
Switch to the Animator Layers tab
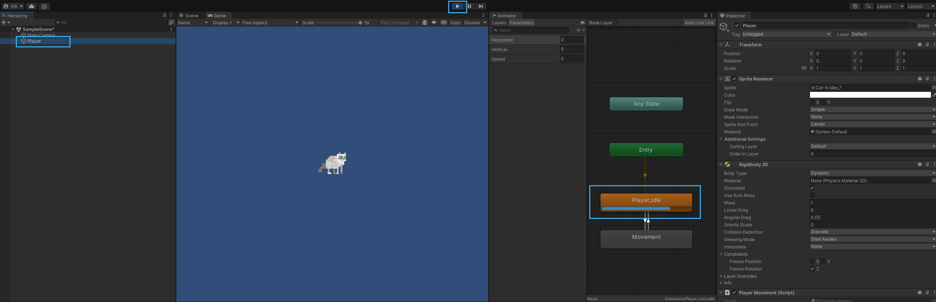point(499,23)
